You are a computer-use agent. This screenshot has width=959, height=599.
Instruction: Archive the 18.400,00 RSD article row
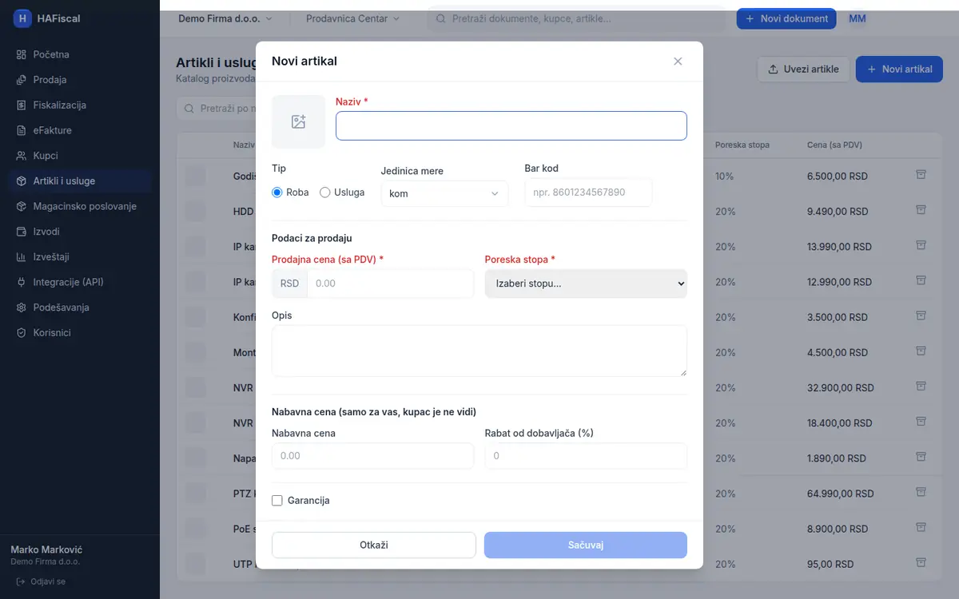click(921, 421)
